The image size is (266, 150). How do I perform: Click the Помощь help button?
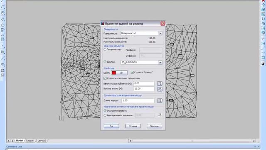coord(154,126)
